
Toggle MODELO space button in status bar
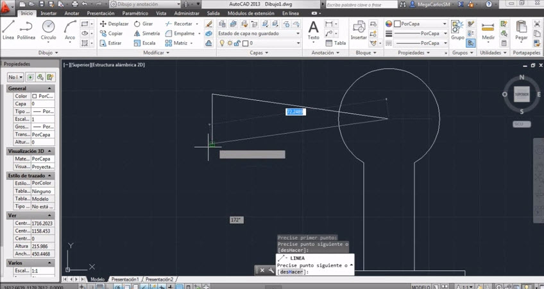tap(420, 287)
